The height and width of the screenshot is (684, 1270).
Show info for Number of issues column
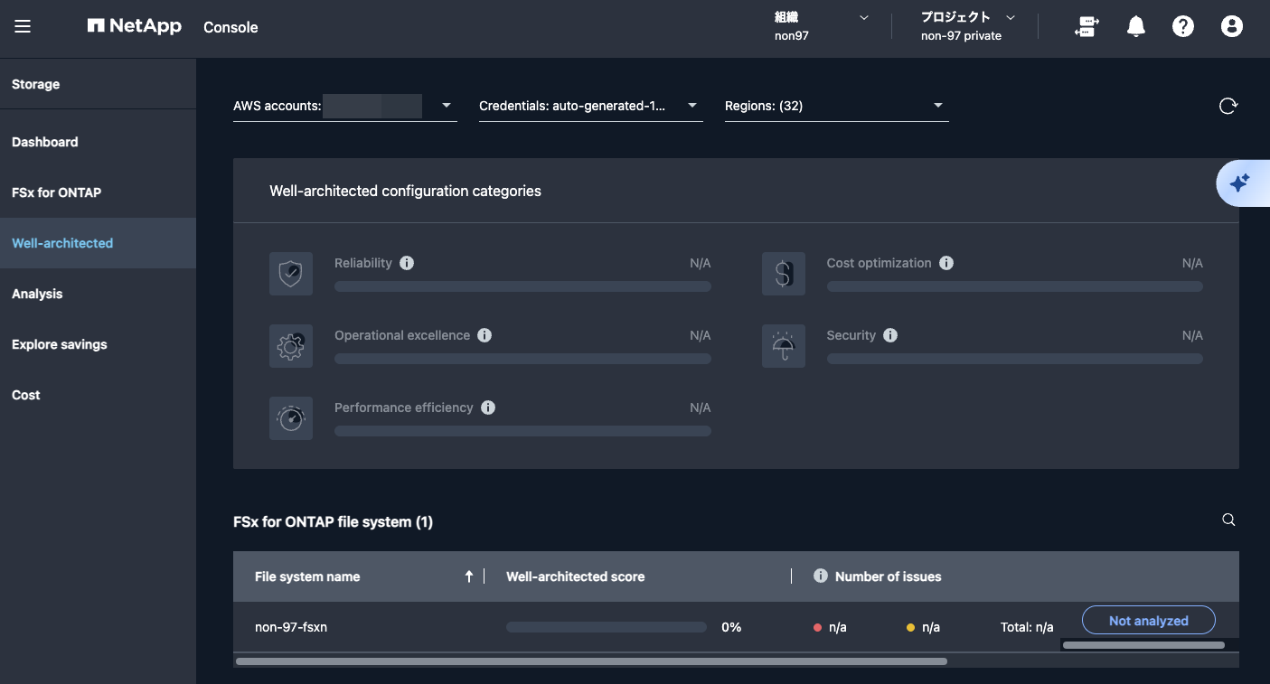(x=821, y=576)
